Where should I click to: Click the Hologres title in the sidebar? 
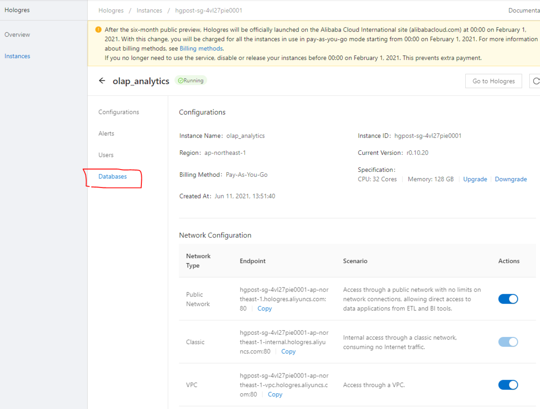pos(17,10)
